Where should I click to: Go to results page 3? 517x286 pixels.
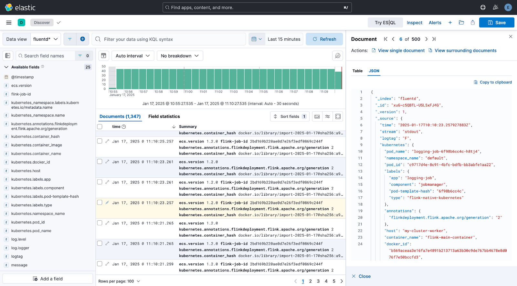tap(318, 281)
